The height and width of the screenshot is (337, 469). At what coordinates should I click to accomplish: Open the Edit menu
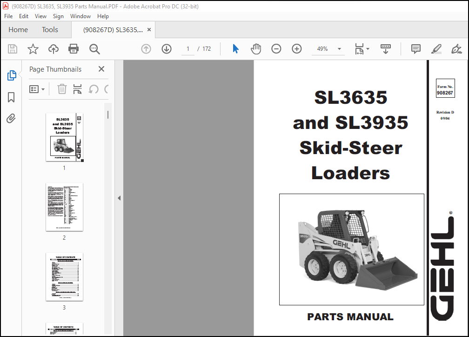24,16
